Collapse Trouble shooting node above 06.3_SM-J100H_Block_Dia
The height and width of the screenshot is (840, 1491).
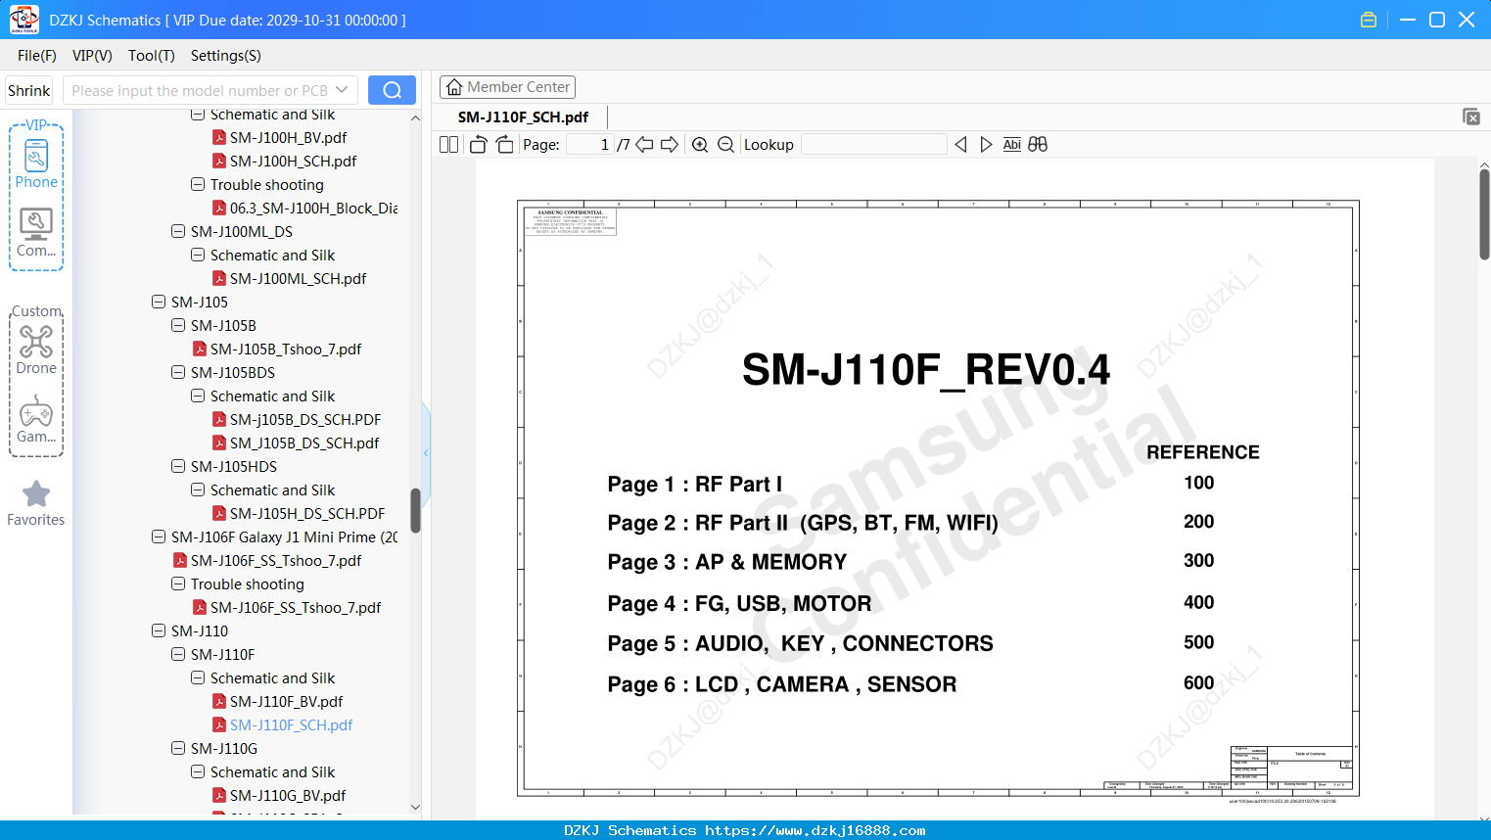198,184
